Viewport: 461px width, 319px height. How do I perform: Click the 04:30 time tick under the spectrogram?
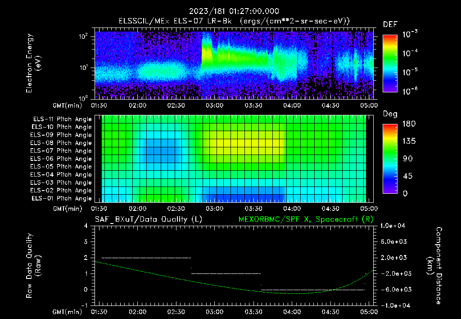(330, 105)
